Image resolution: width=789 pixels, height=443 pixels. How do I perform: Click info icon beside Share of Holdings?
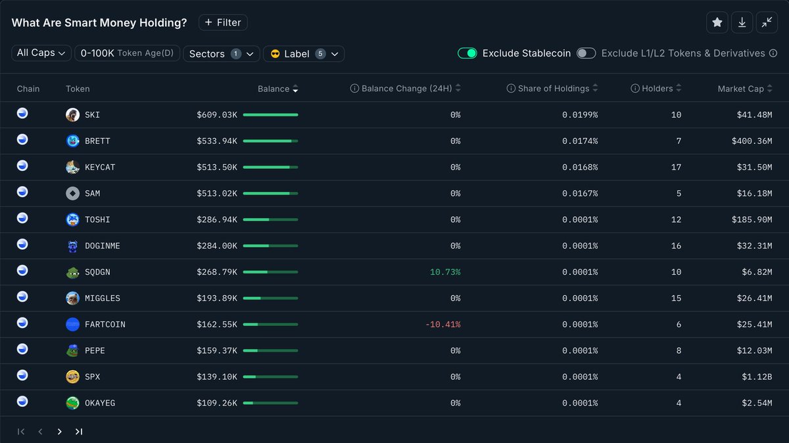pos(511,89)
